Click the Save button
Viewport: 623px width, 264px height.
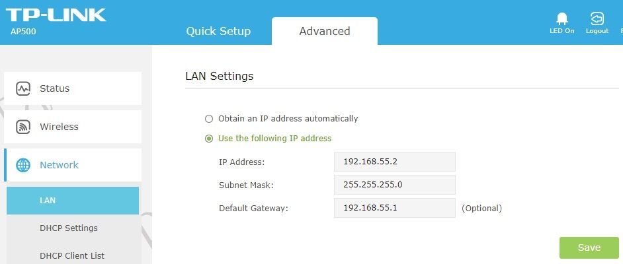(x=589, y=247)
